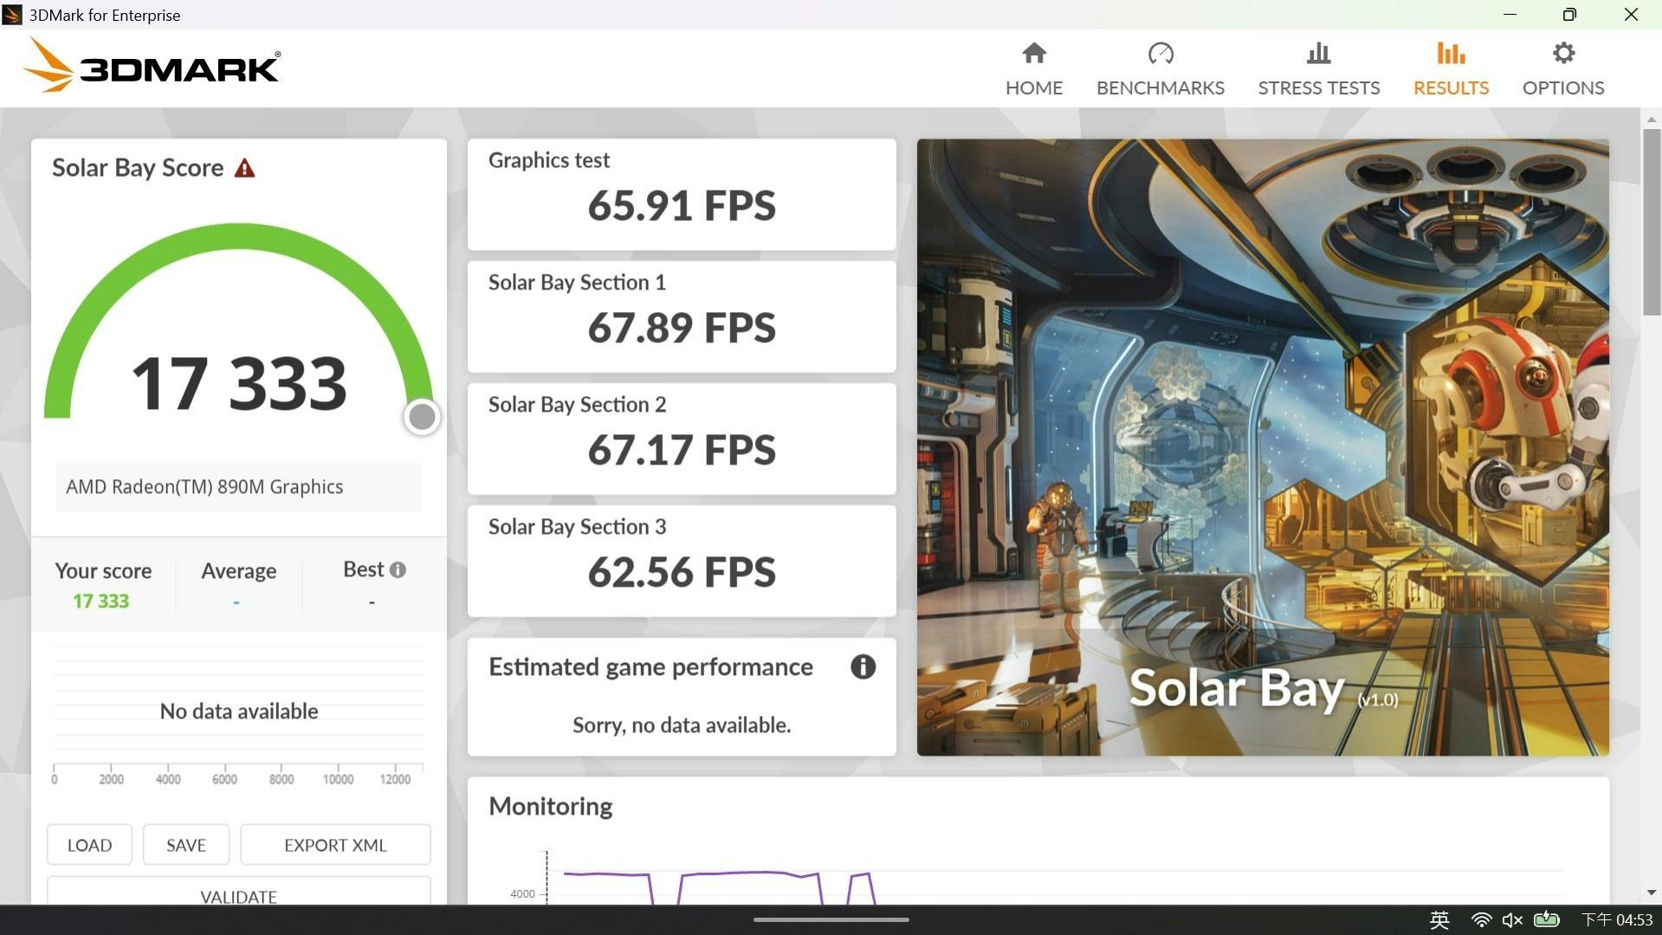Click the info icon next to Best
This screenshot has width=1662, height=935.
[398, 570]
